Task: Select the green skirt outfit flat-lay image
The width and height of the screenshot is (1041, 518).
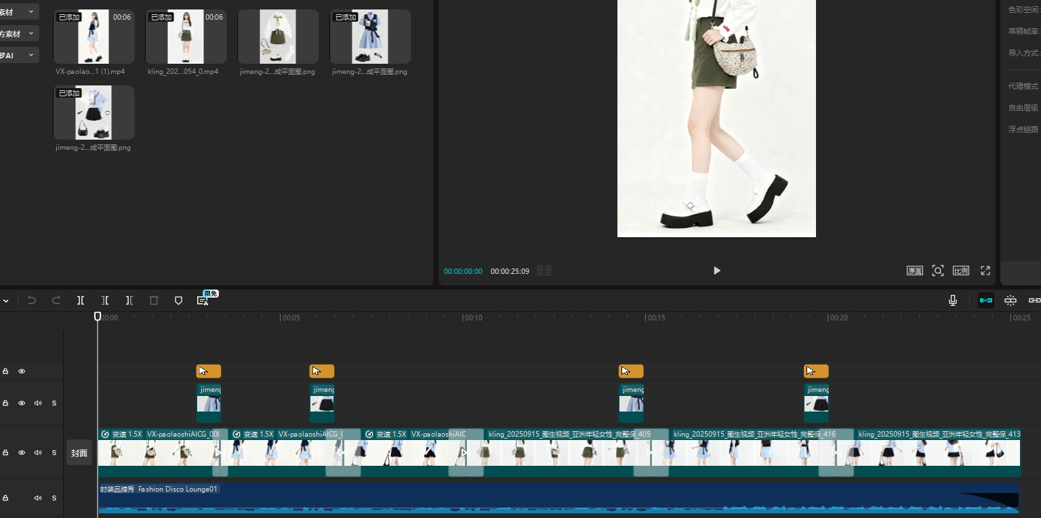Action: pos(279,37)
